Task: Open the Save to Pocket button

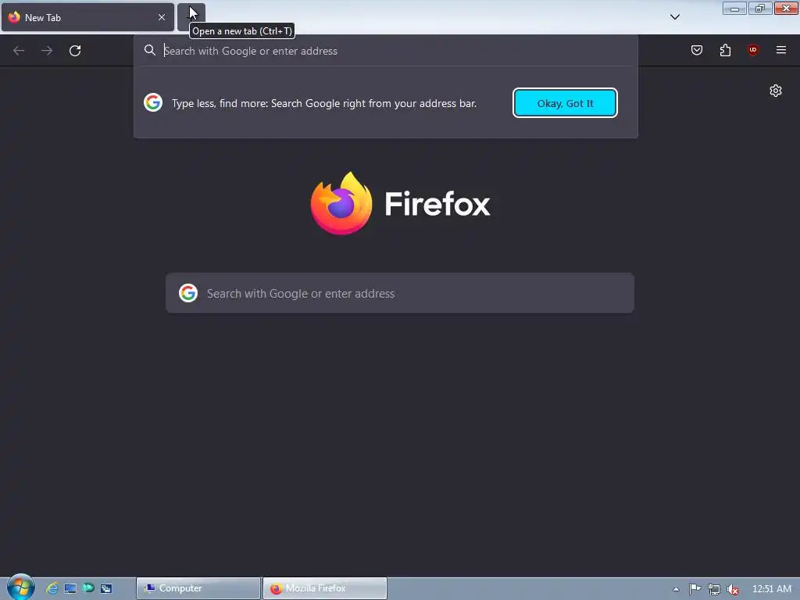Action: coord(697,50)
